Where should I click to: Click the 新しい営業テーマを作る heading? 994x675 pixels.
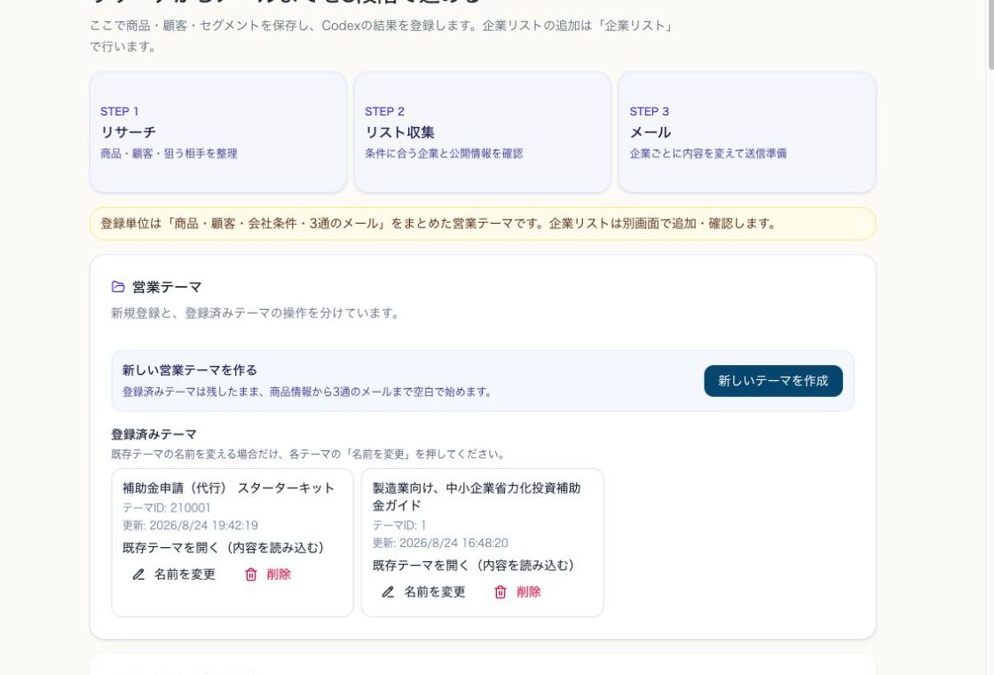click(x=190, y=369)
